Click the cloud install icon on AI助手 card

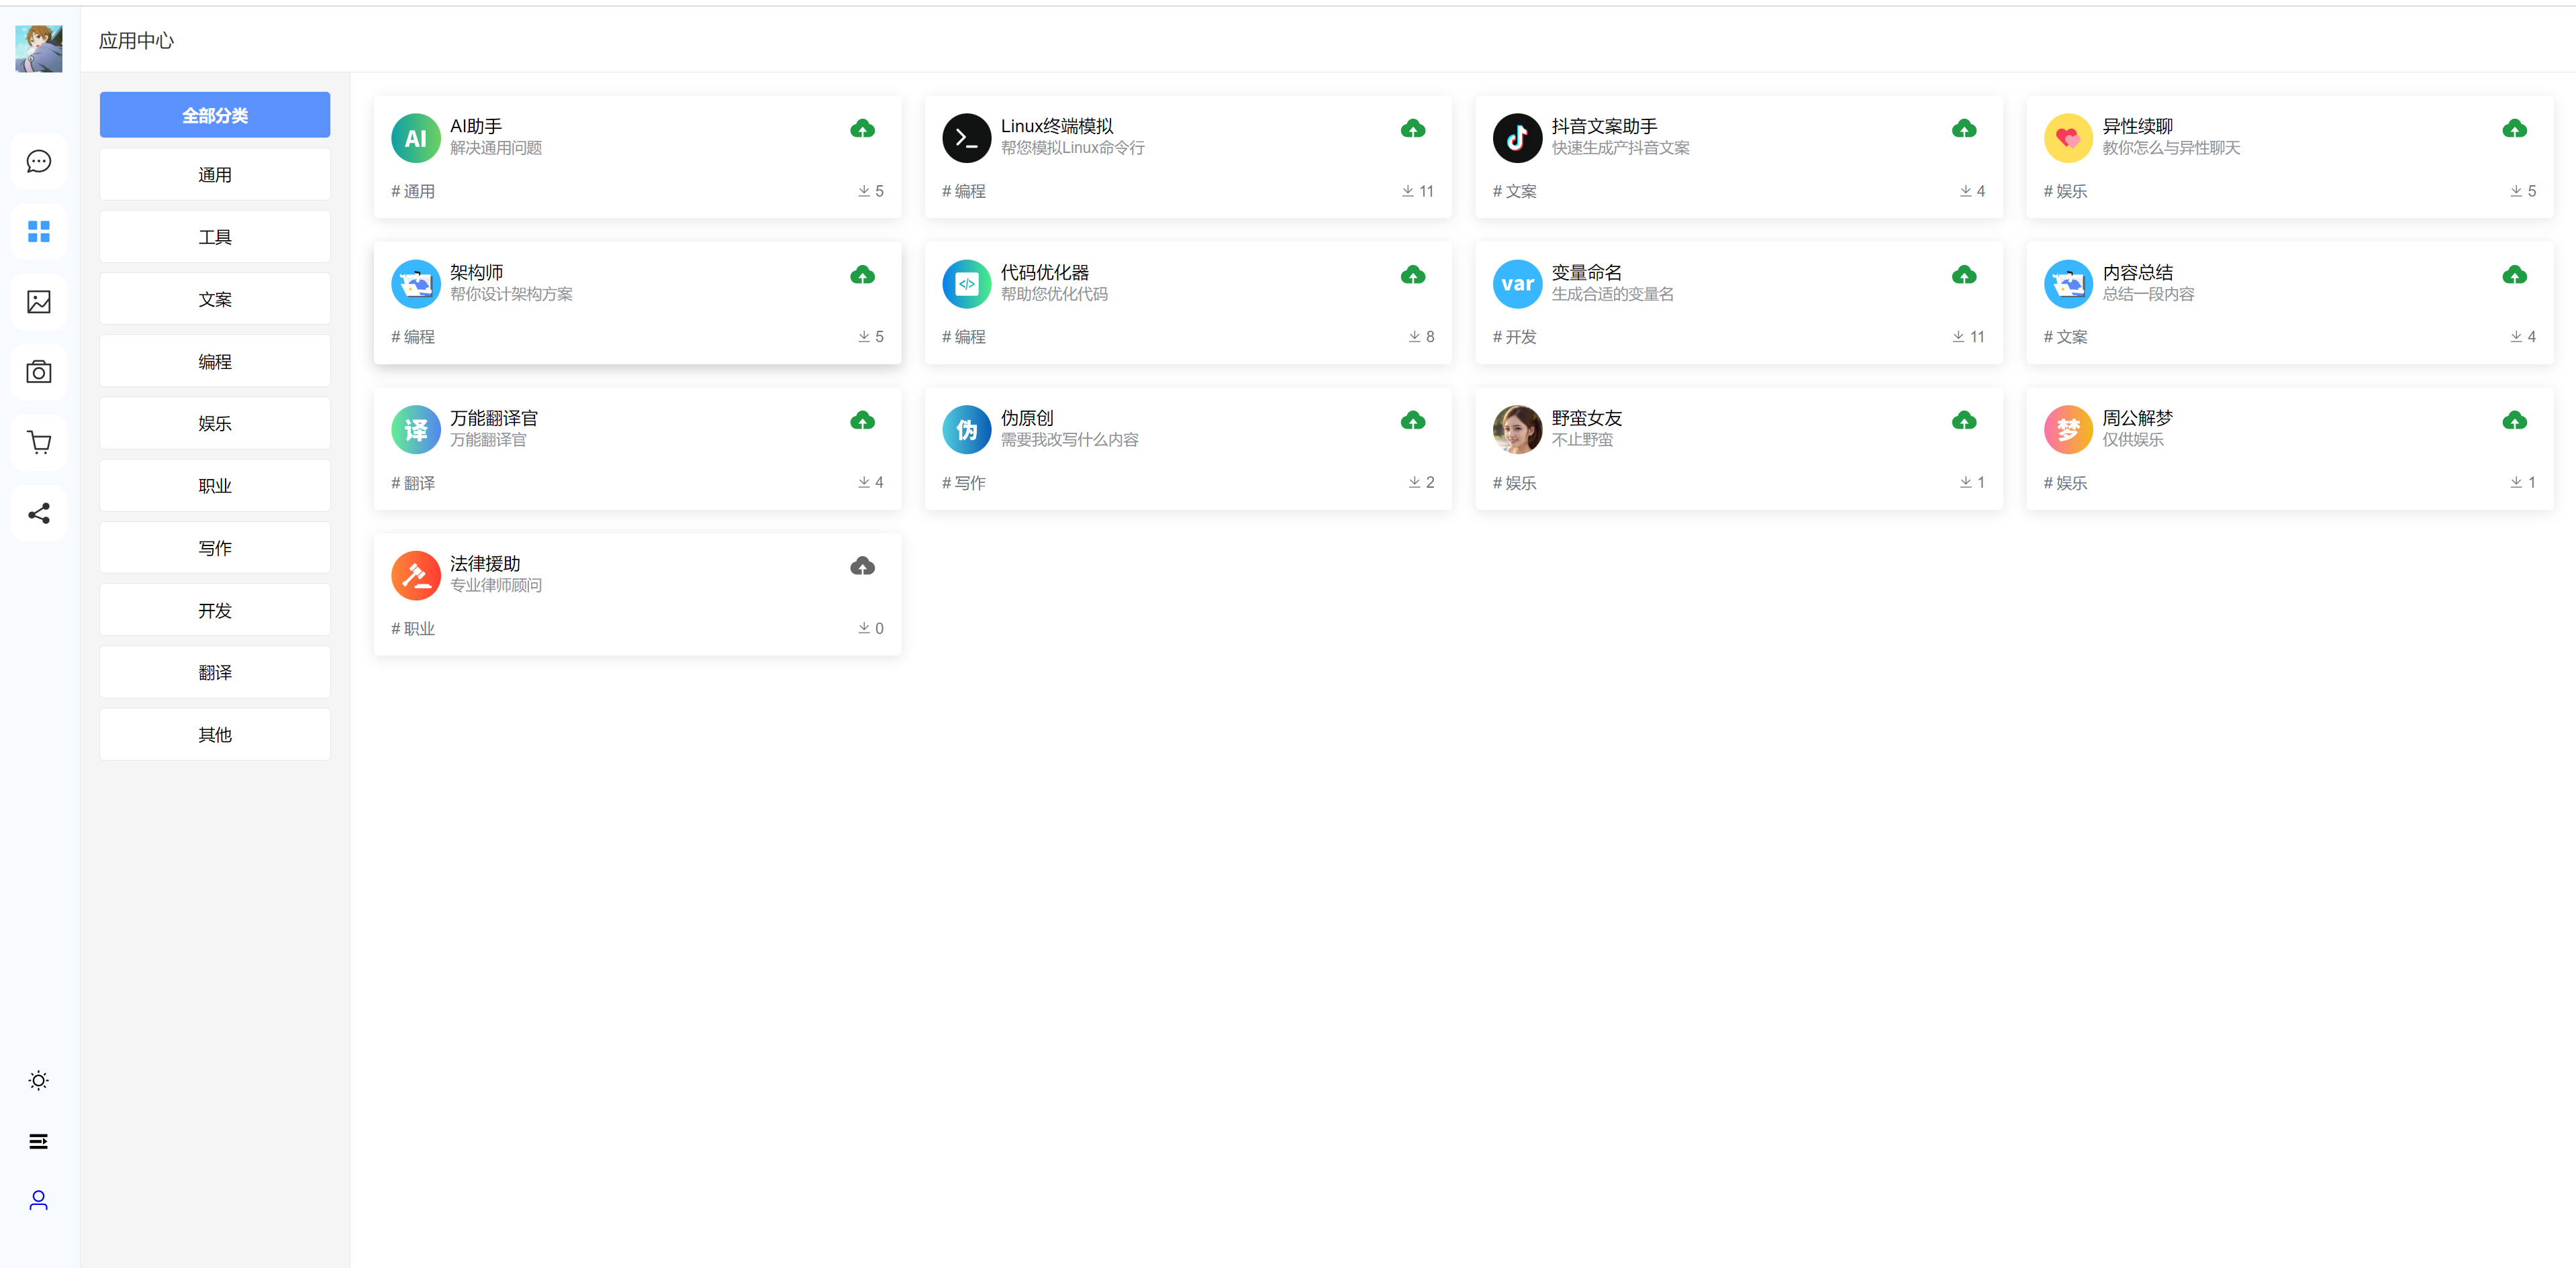click(862, 129)
